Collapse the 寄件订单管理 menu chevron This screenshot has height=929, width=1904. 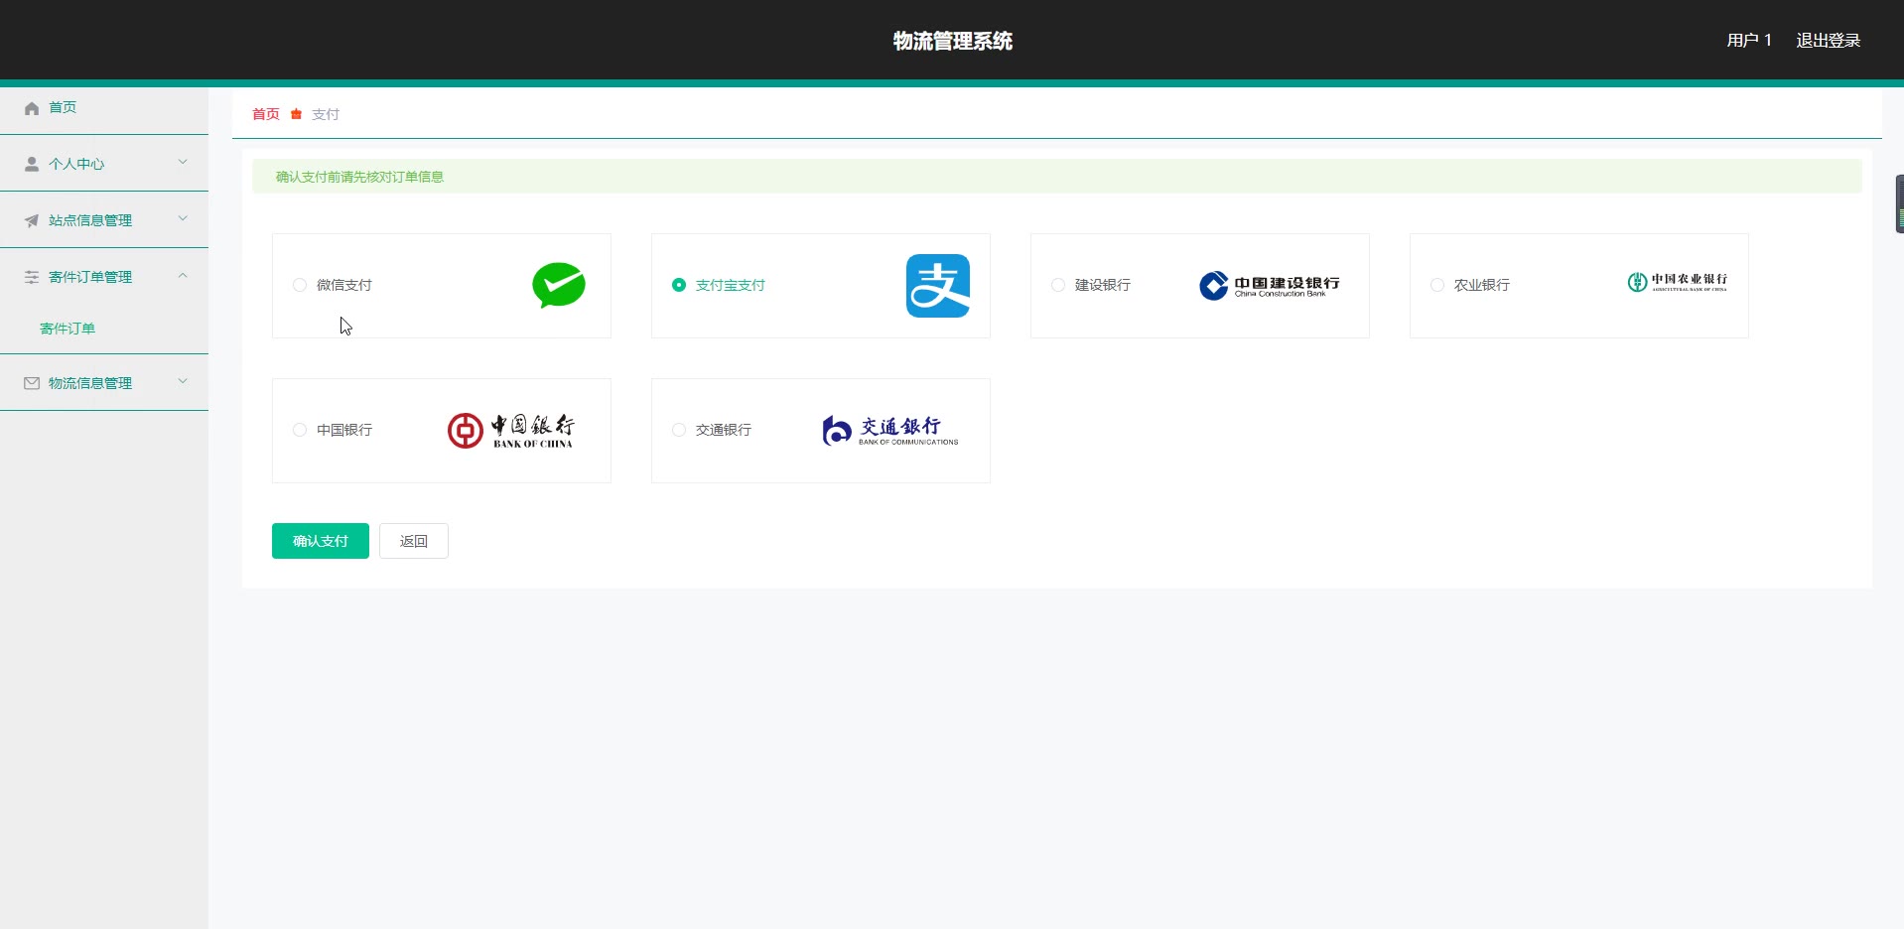coord(183,276)
